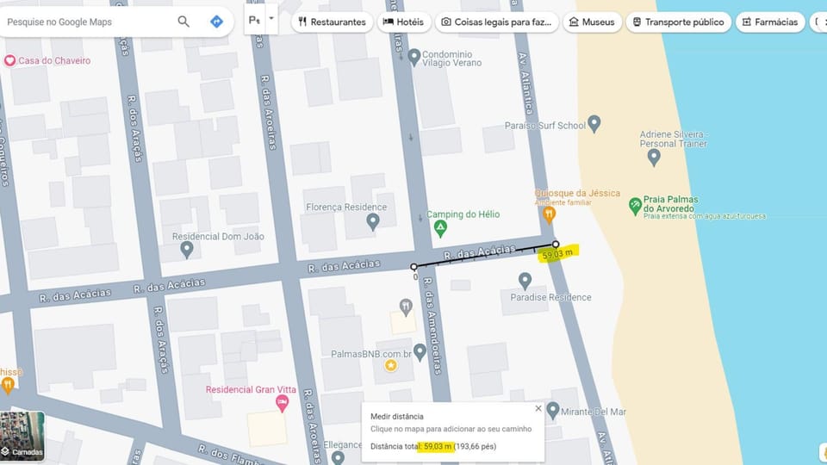
Task: Select the Praia Palmas do Arvoredo beach marker
Action: [635, 206]
